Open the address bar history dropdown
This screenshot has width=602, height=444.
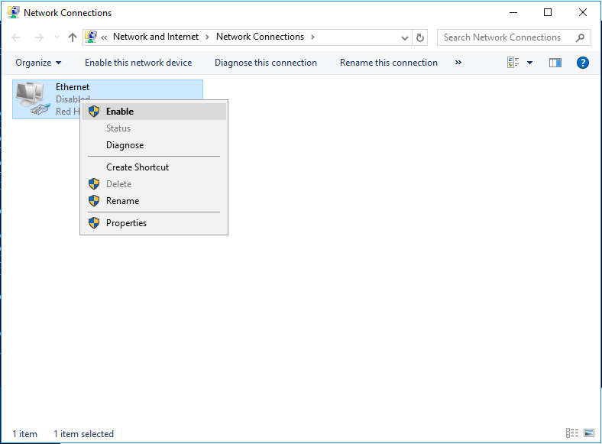pyautogui.click(x=405, y=37)
